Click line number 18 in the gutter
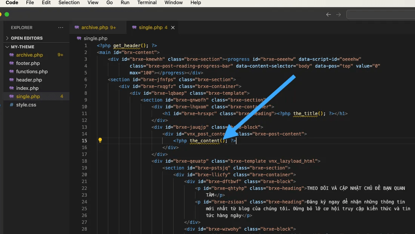Viewport: 415px width, 234px height. coord(84,161)
